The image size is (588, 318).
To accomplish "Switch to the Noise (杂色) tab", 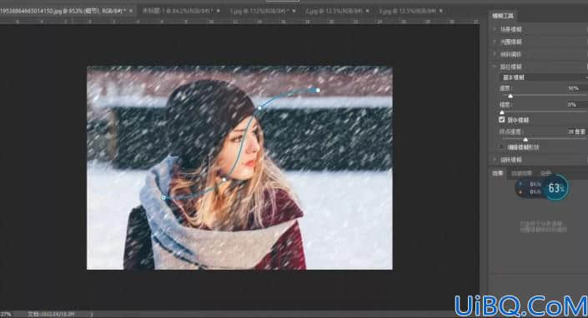I will (545, 173).
